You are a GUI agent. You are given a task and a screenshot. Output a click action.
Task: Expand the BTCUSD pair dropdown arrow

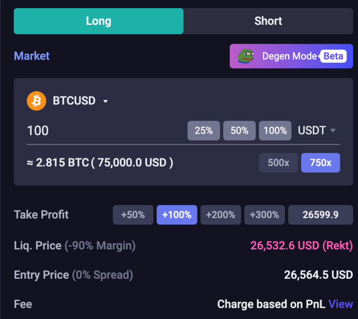pyautogui.click(x=106, y=101)
